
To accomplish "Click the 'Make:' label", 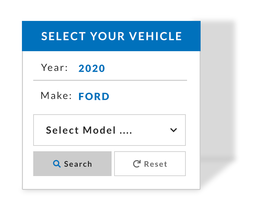I will point(56,96).
